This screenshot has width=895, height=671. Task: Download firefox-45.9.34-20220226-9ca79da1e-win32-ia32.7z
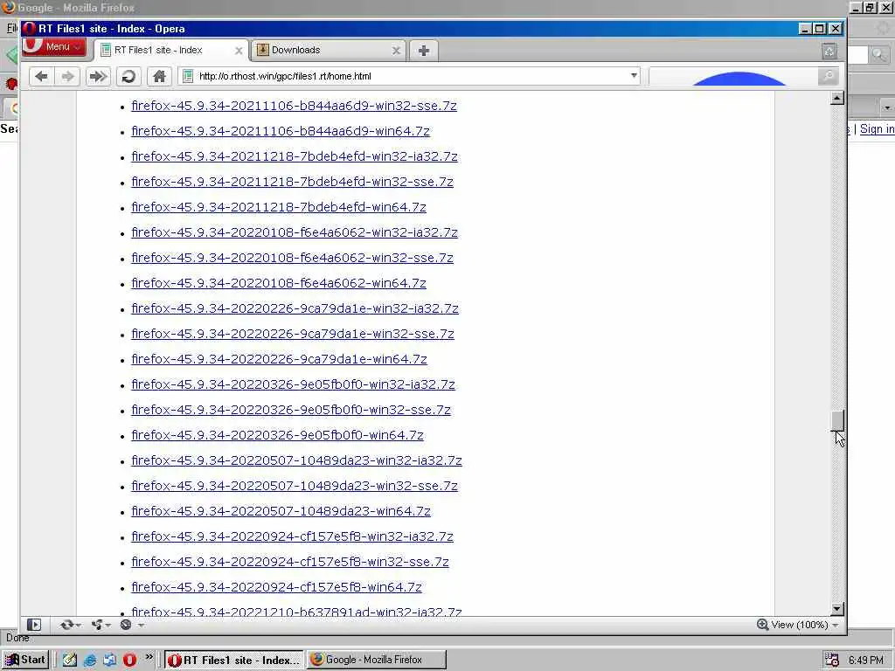click(295, 308)
